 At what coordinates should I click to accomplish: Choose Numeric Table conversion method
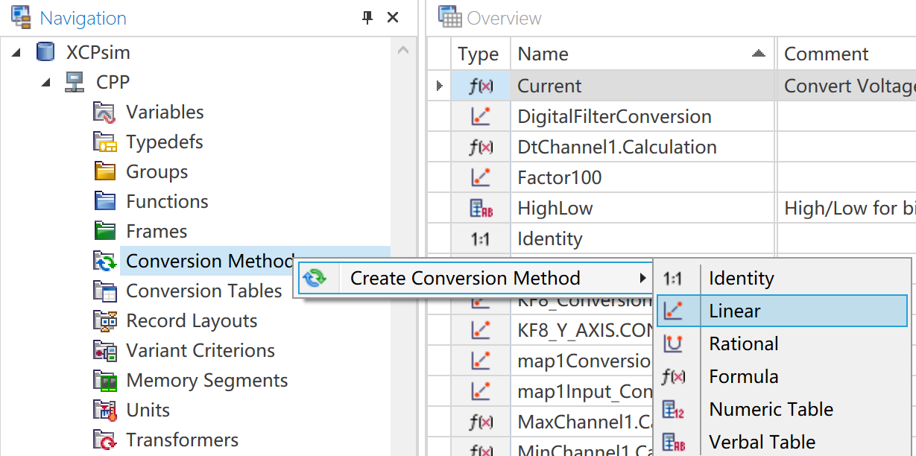click(782, 410)
